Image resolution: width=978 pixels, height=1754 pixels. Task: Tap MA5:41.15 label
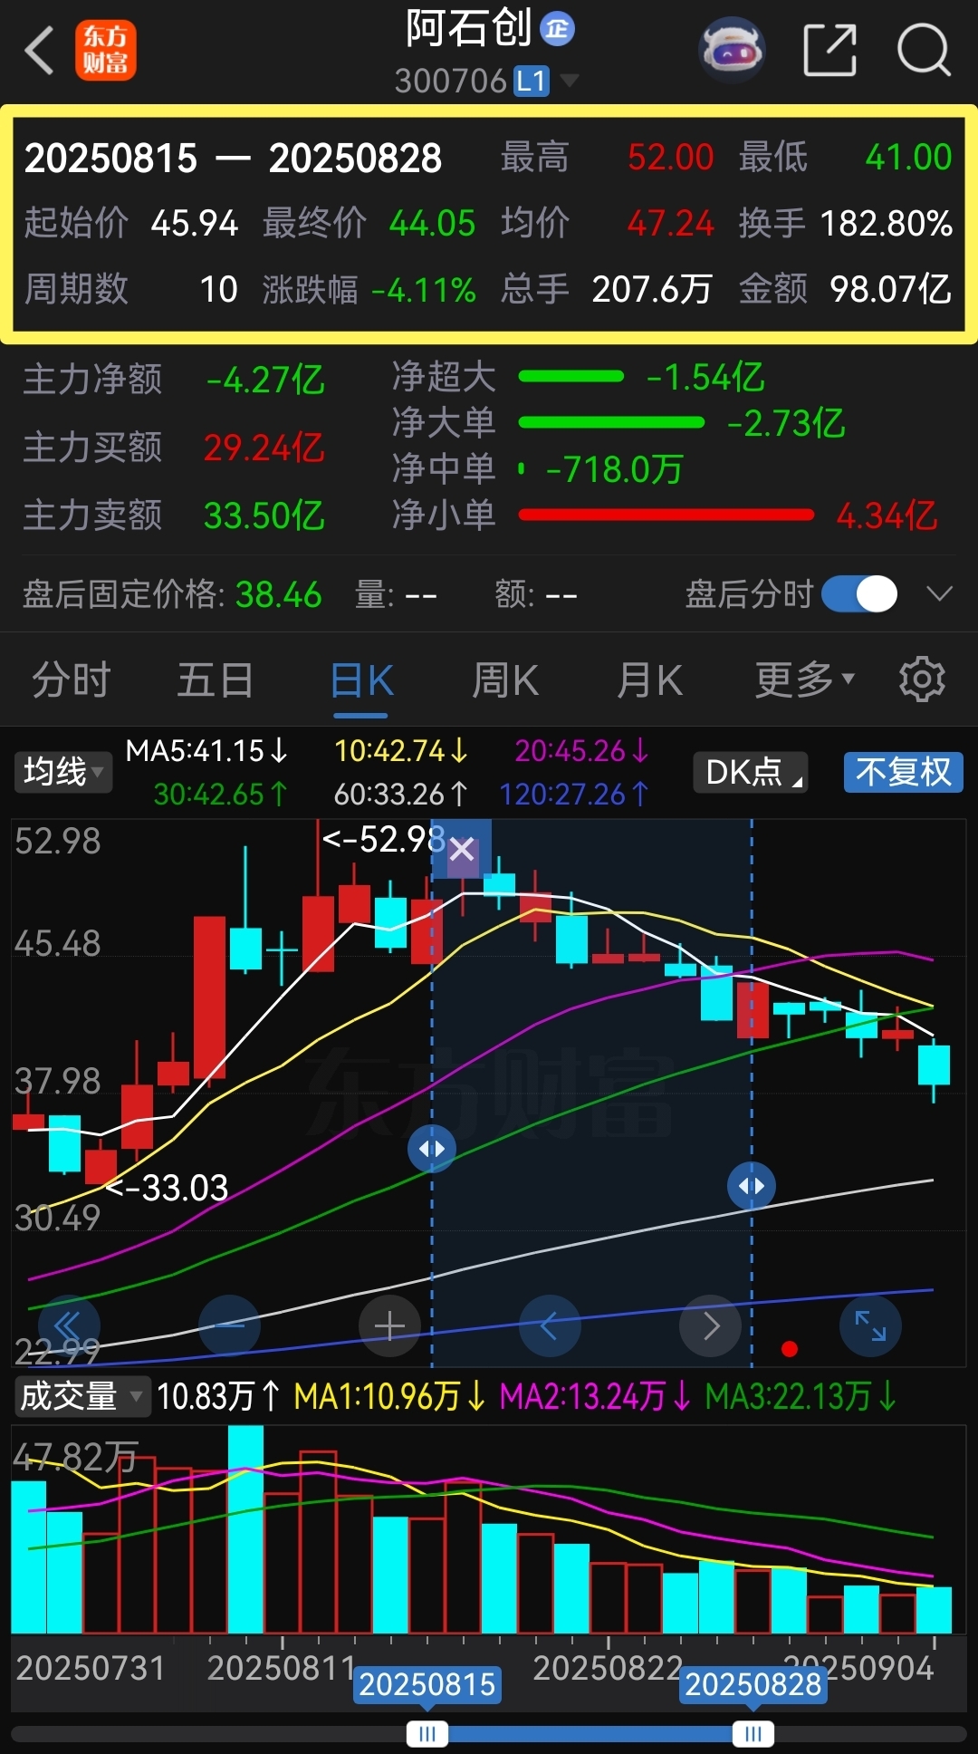point(206,751)
